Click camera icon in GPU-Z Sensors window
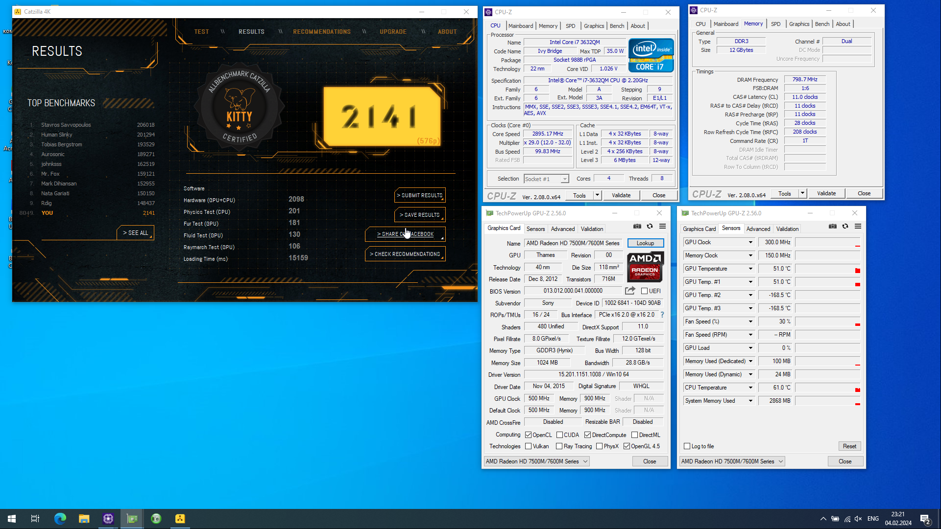 click(832, 226)
